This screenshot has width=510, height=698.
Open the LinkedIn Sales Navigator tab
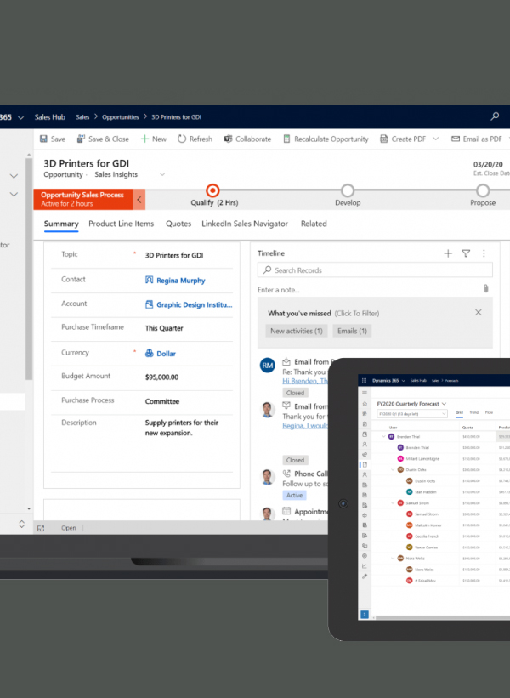(245, 224)
